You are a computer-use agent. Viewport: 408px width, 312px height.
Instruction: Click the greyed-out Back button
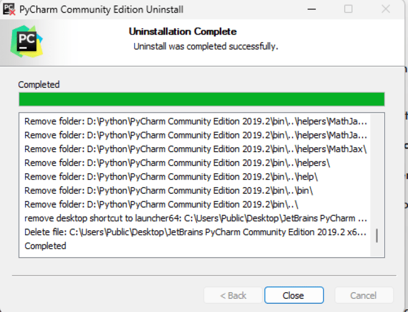pyautogui.click(x=233, y=295)
